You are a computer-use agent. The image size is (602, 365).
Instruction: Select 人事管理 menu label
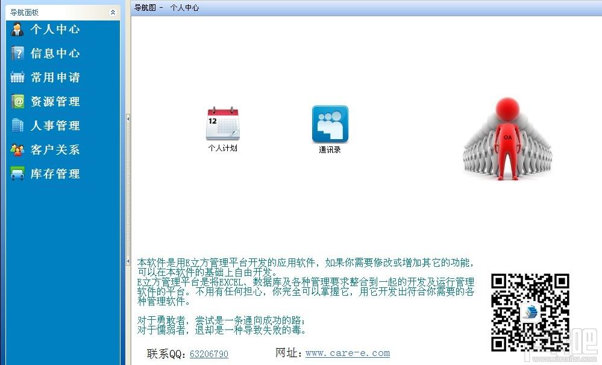point(55,125)
